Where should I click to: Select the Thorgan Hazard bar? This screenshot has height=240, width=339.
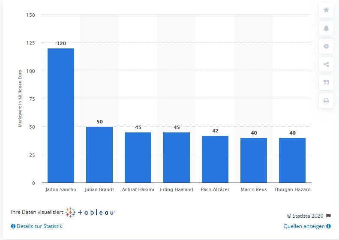pos(292,160)
